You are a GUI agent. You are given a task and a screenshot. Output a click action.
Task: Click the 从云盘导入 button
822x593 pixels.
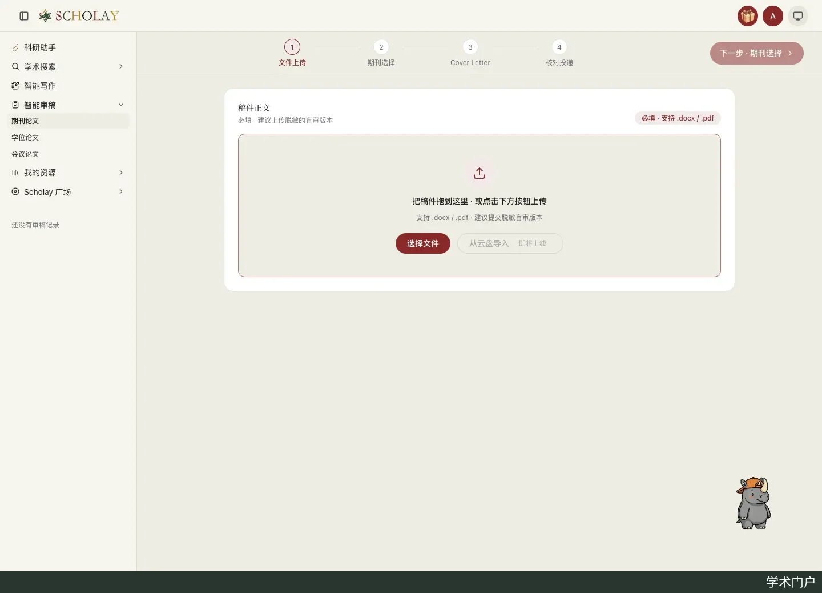pyautogui.click(x=510, y=243)
